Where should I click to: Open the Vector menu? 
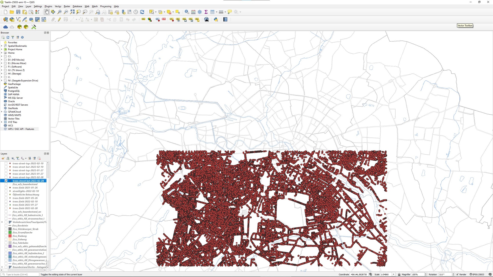[x=58, y=6]
